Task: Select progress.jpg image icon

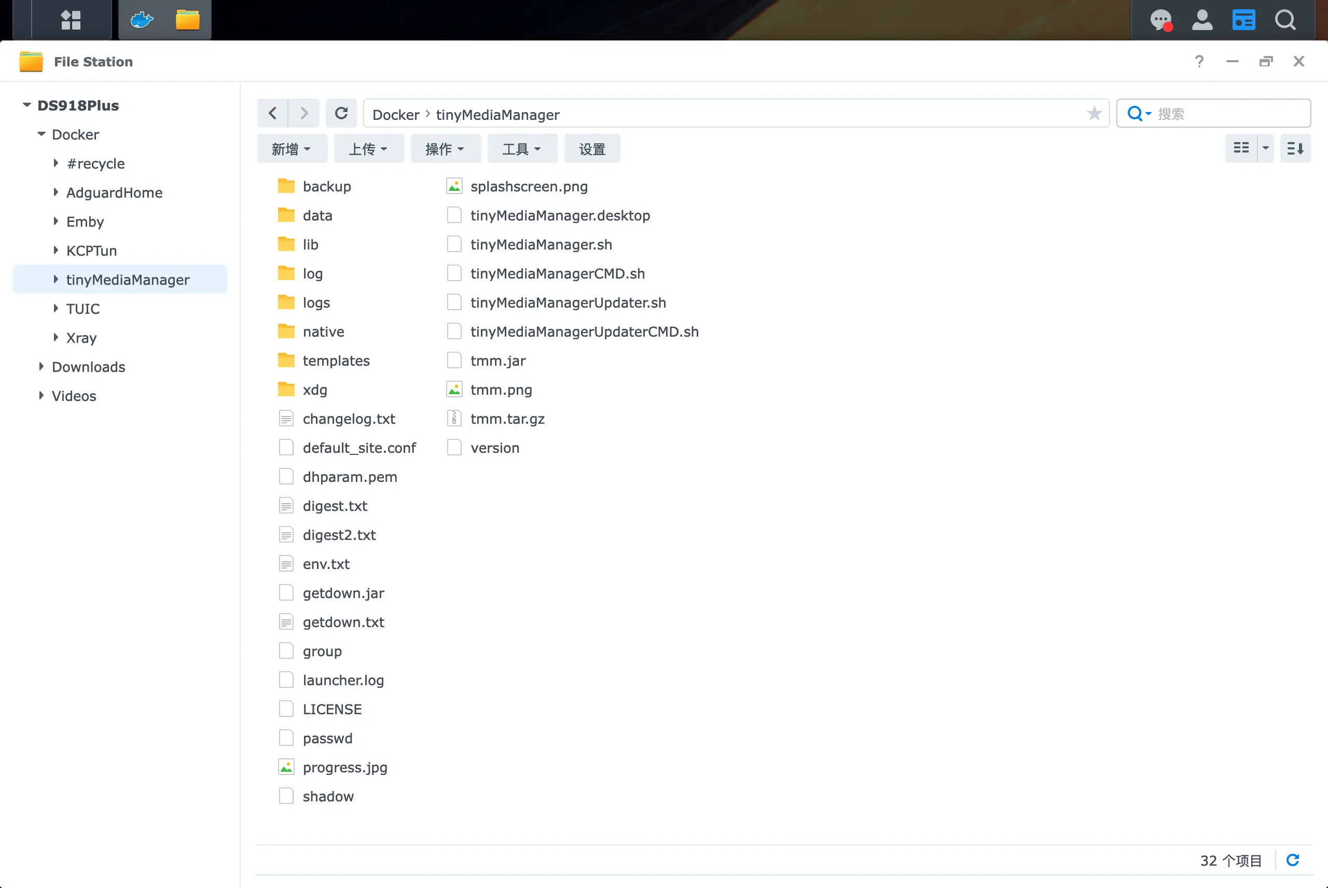Action: [286, 767]
